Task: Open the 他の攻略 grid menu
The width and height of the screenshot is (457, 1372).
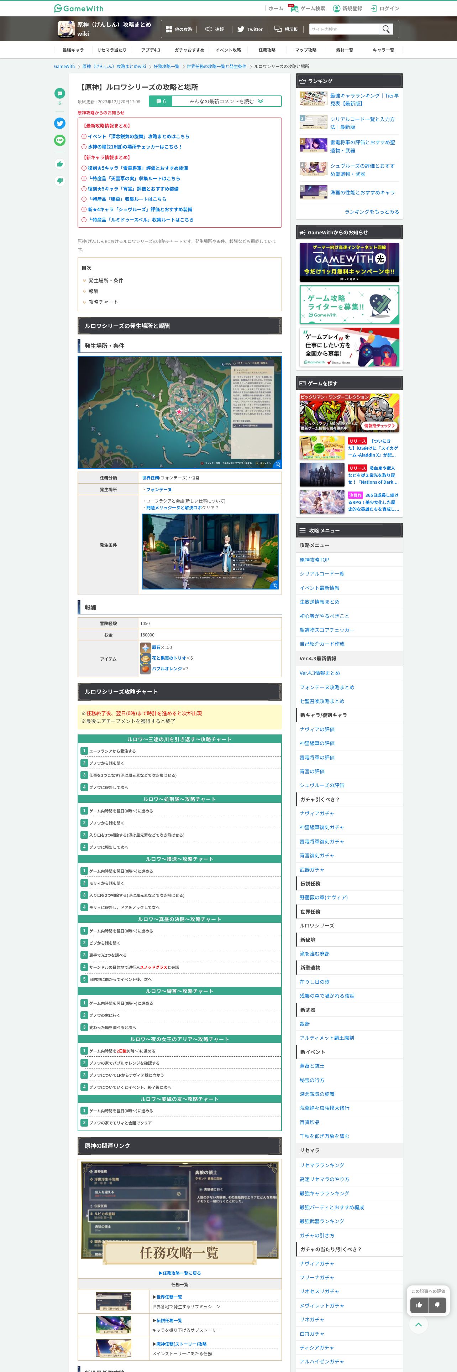Action: 178,29
